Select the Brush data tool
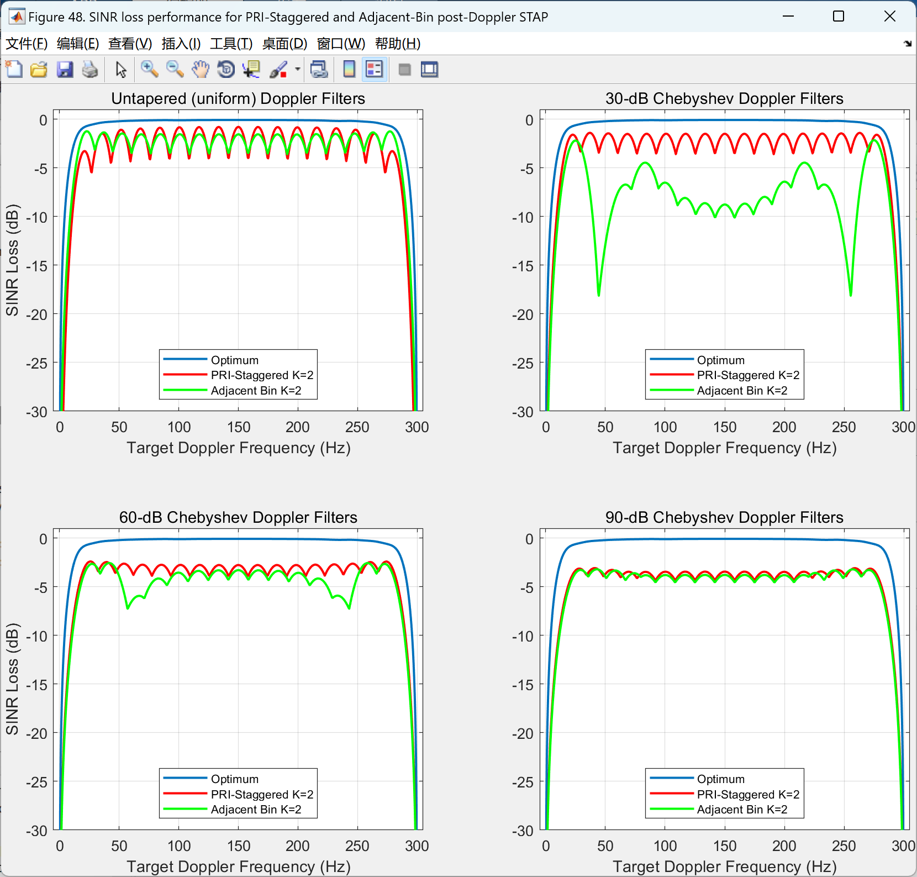Image resolution: width=917 pixels, height=877 pixels. pos(278,69)
